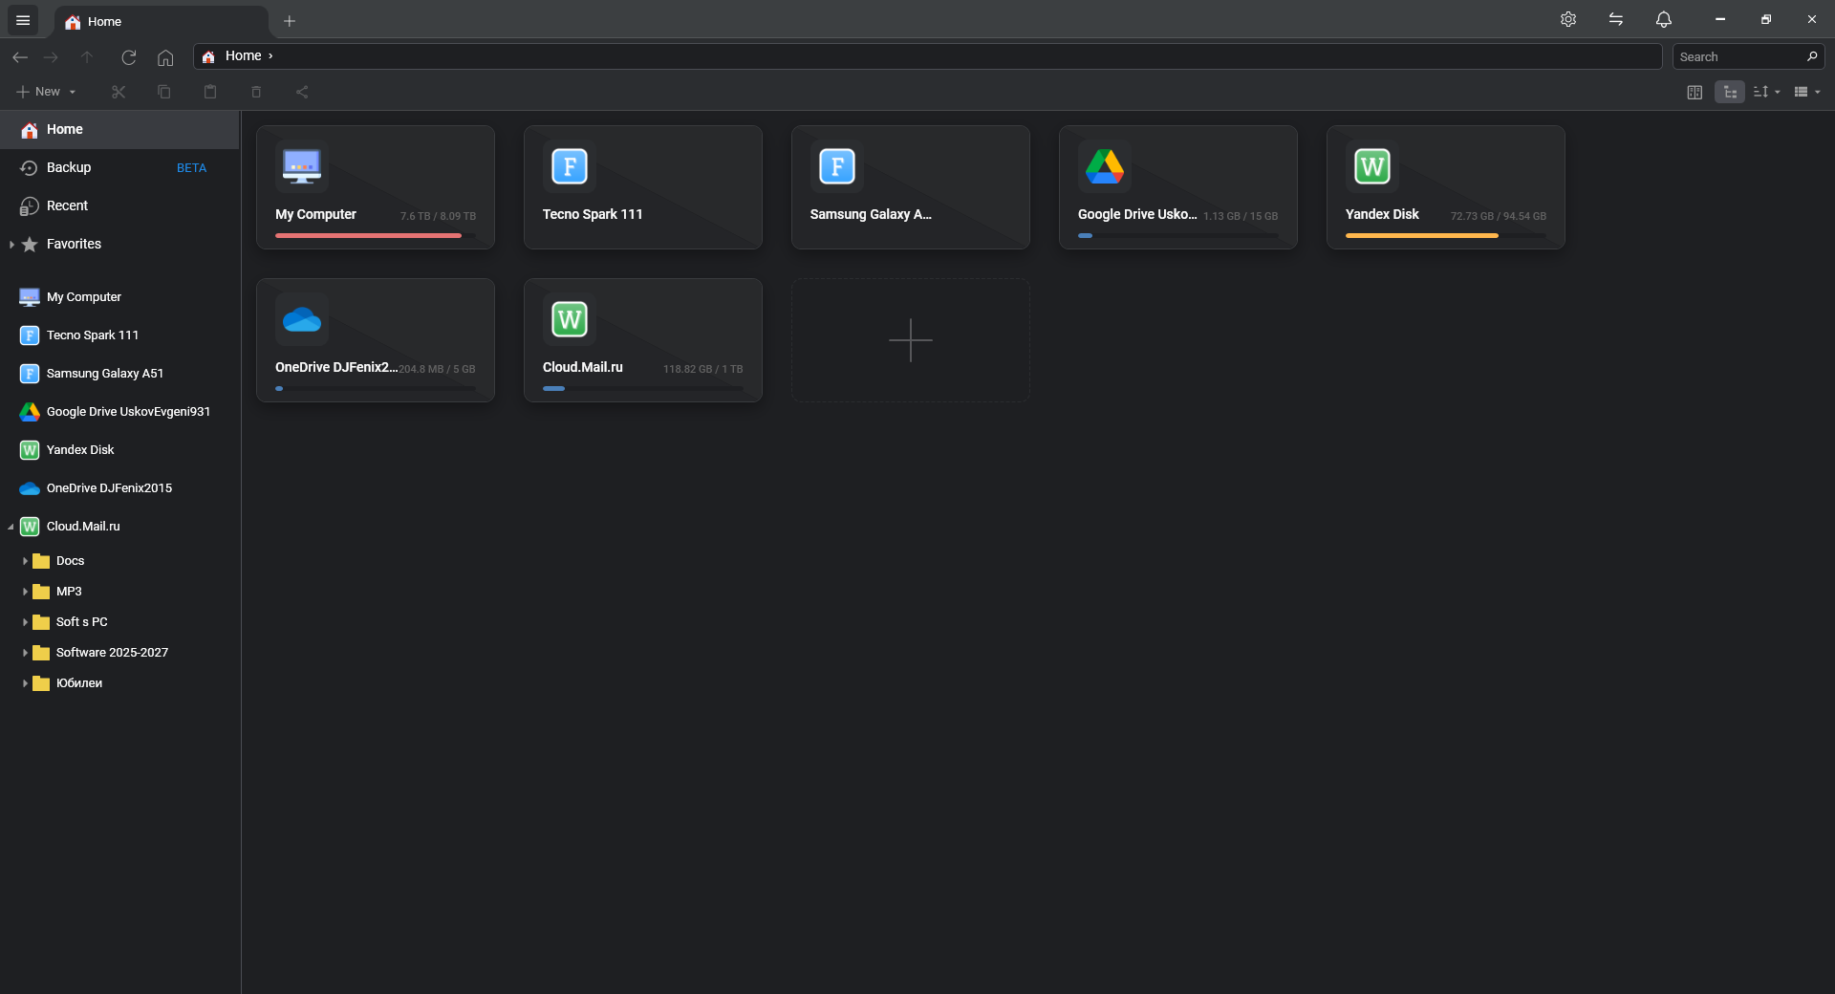Screen dimensions: 1835x994
Task: Open Backup in the sidebar
Action: (119, 168)
